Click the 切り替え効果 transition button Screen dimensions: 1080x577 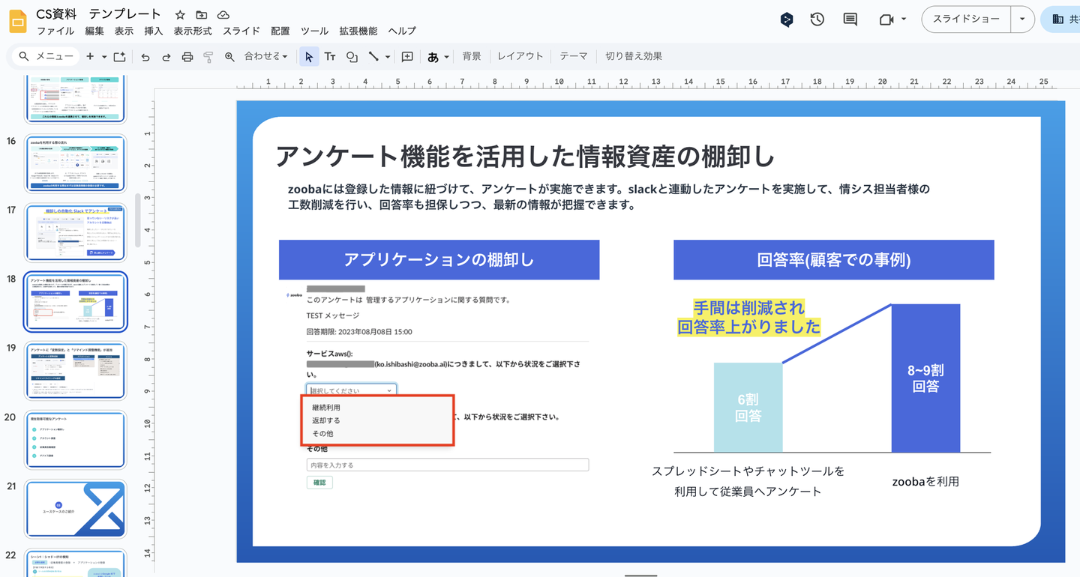click(x=634, y=56)
